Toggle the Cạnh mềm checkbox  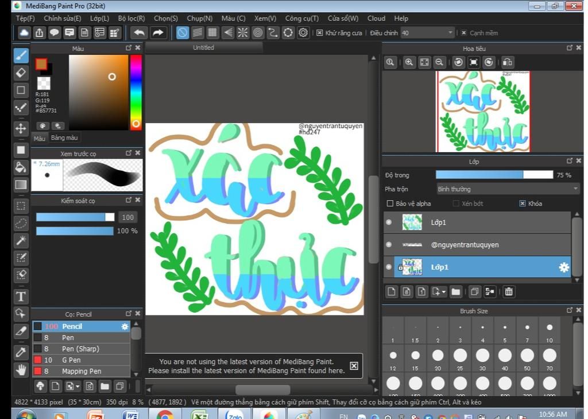[x=464, y=33]
